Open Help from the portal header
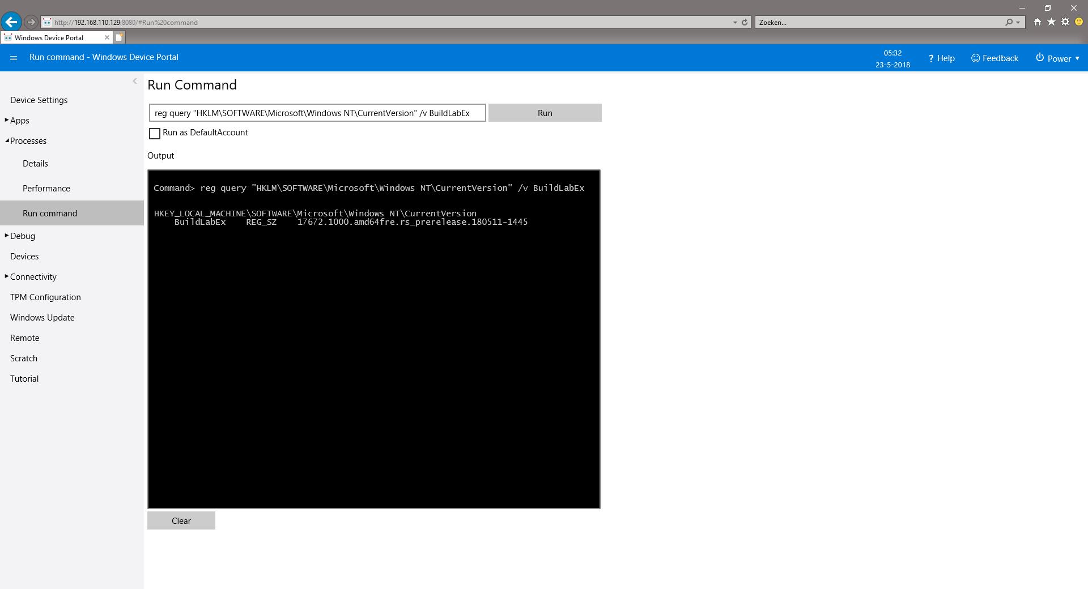 (941, 58)
